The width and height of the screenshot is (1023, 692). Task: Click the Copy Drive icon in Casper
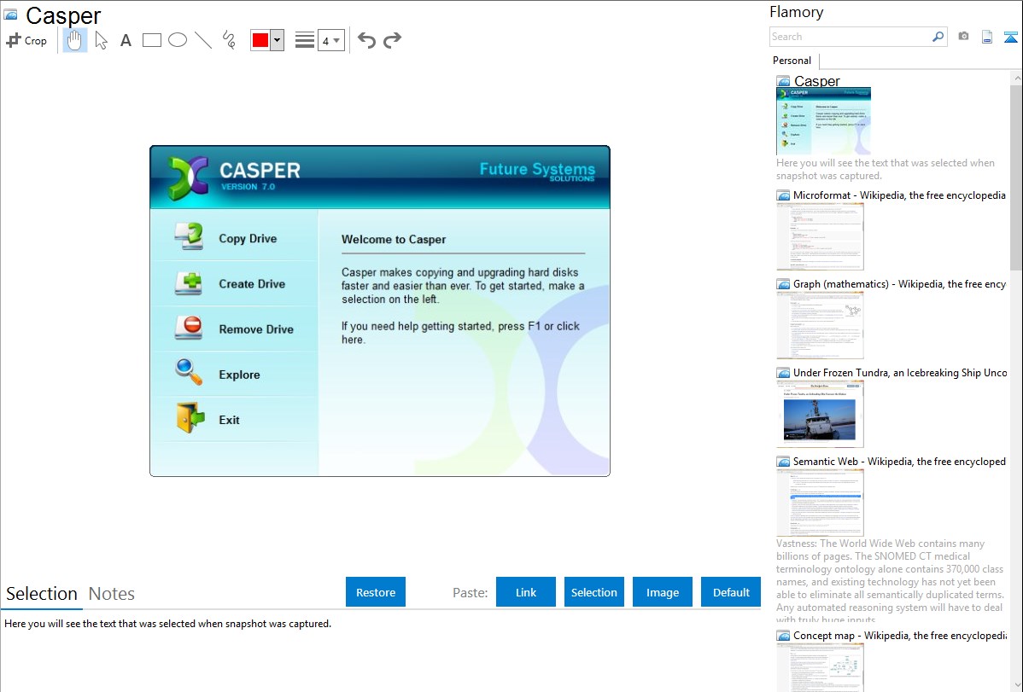[x=190, y=236]
